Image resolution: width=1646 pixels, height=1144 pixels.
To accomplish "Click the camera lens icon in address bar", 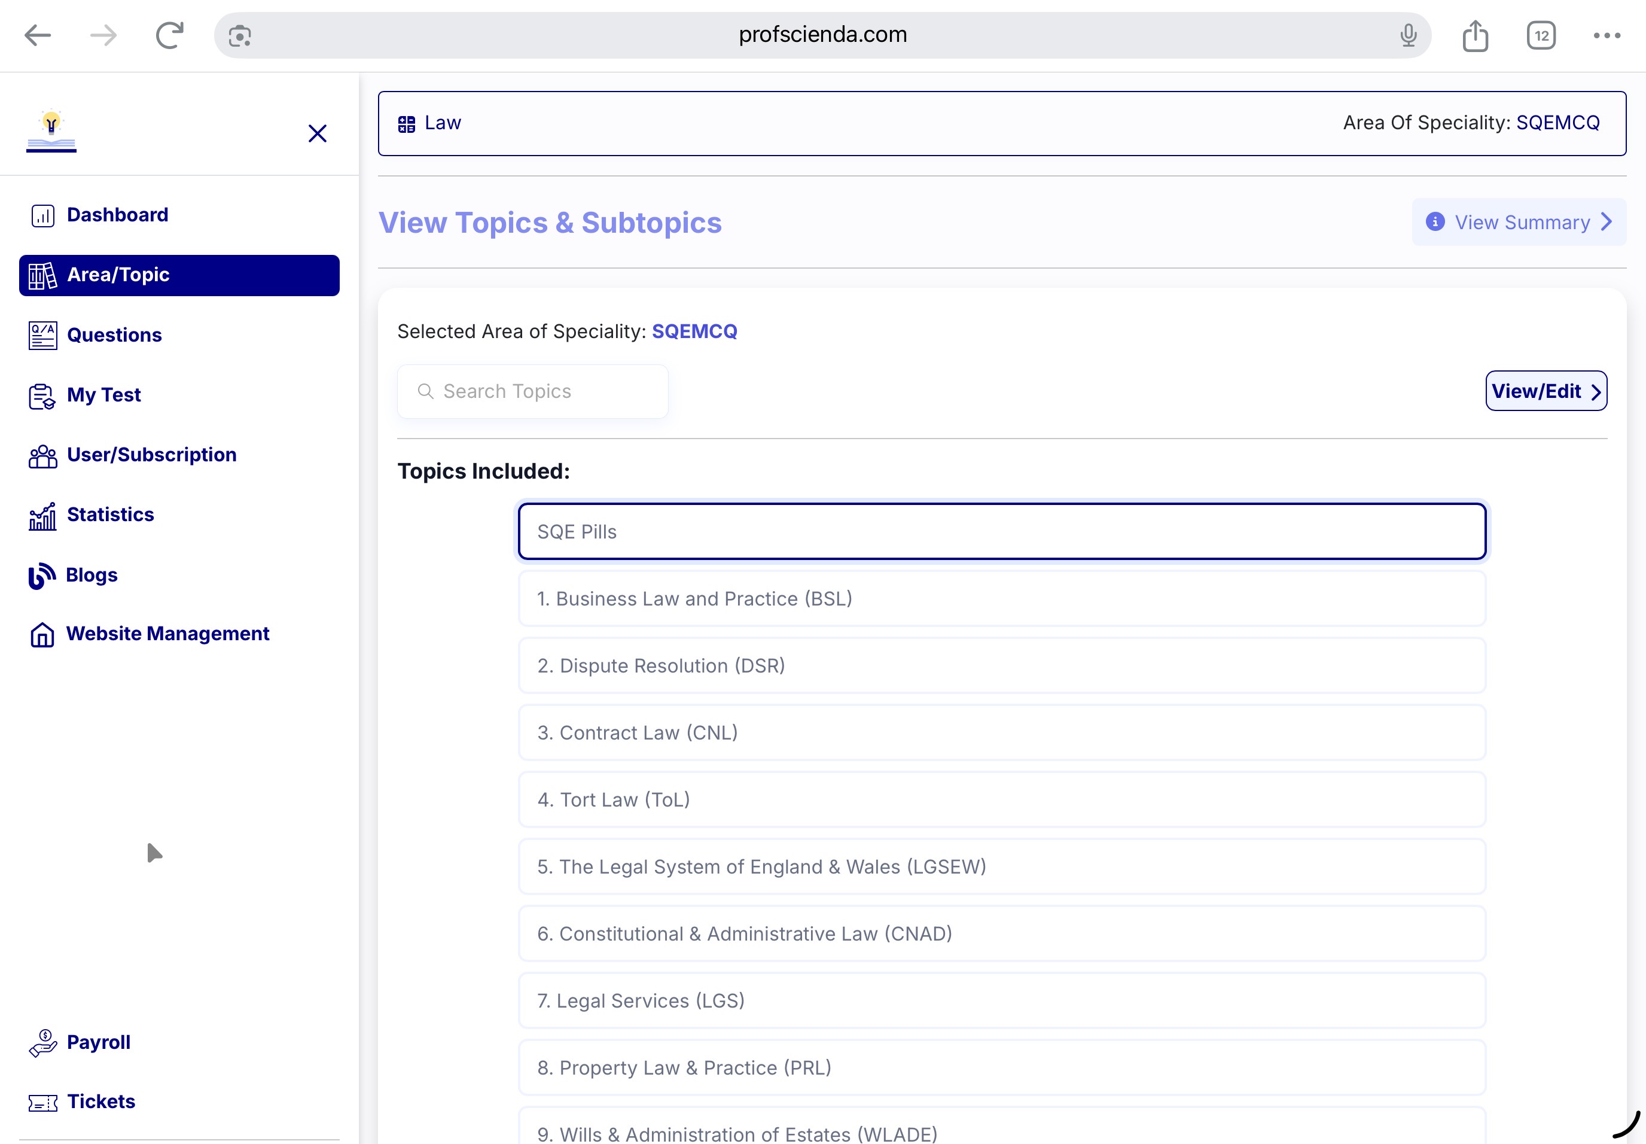I will pos(239,35).
